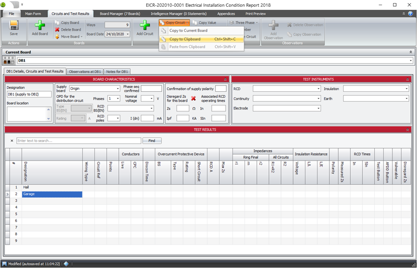Open the Phases dropdown
Image resolution: width=417 pixels, height=268 pixels.
pos(118,99)
